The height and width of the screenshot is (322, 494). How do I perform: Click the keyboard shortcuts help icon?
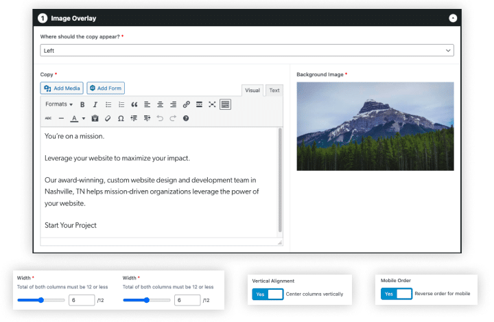(186, 118)
